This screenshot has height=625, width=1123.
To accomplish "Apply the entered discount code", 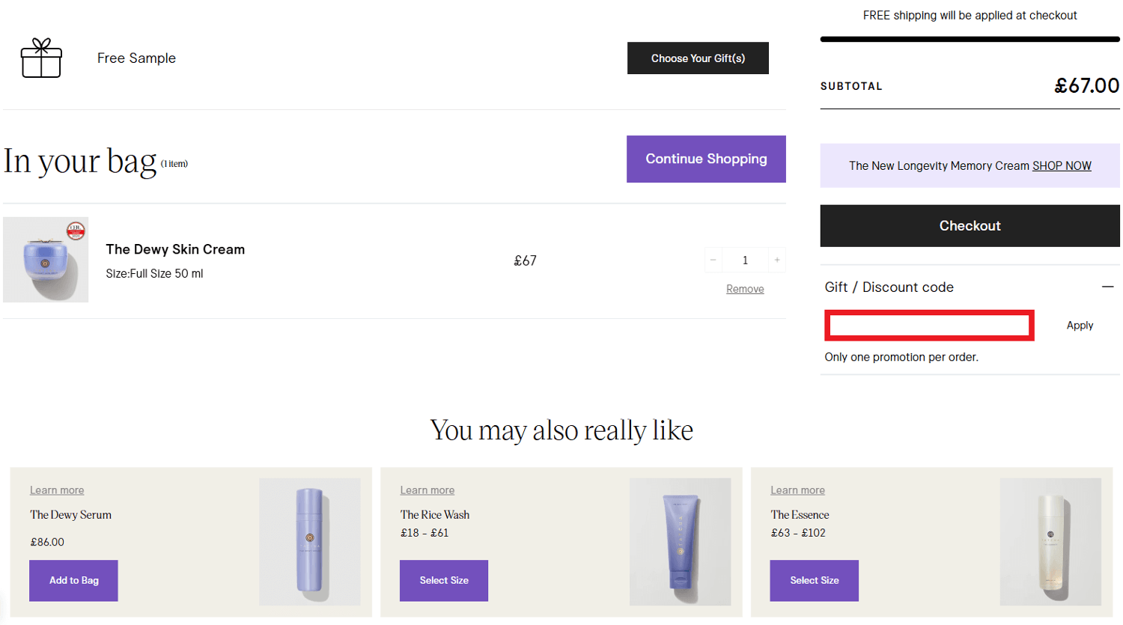I will [1080, 325].
